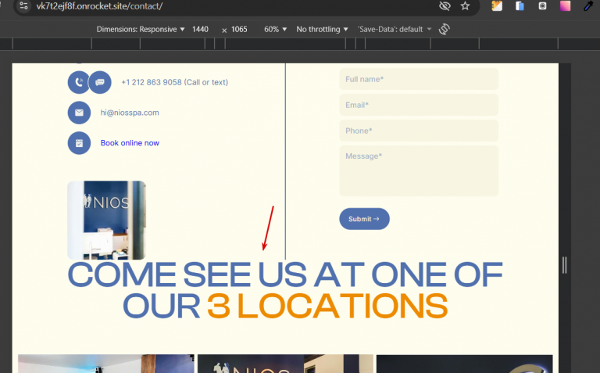
Task: Focus the Phone field
Action: pyautogui.click(x=419, y=131)
